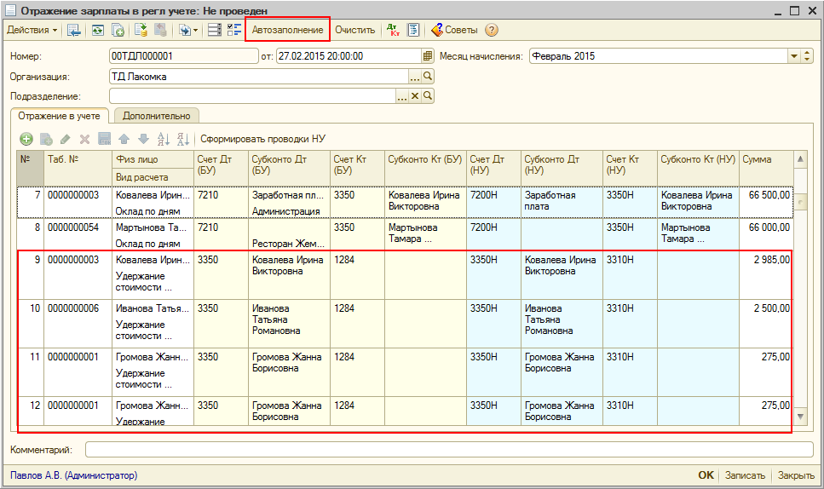Image resolution: width=824 pixels, height=489 pixels.
Task: Click the green Add row icon
Action: [26, 139]
